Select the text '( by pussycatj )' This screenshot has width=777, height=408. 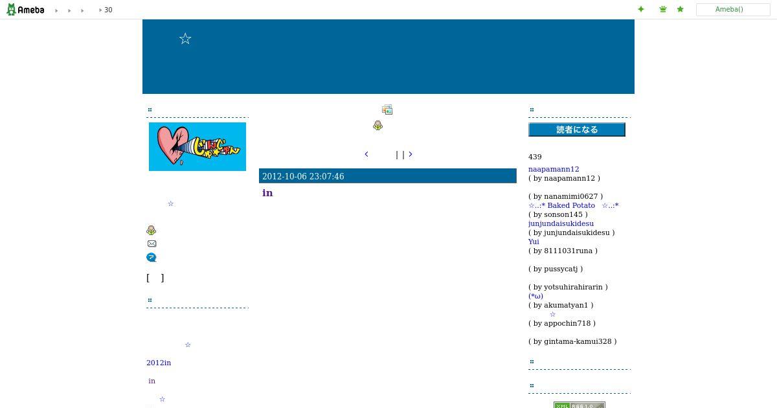tap(556, 269)
